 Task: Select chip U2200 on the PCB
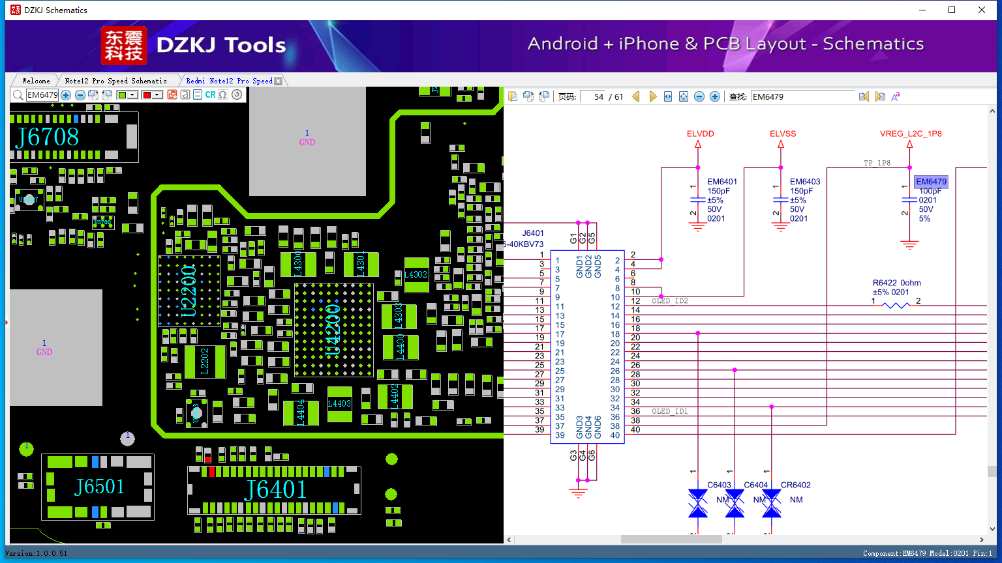pyautogui.click(x=189, y=291)
